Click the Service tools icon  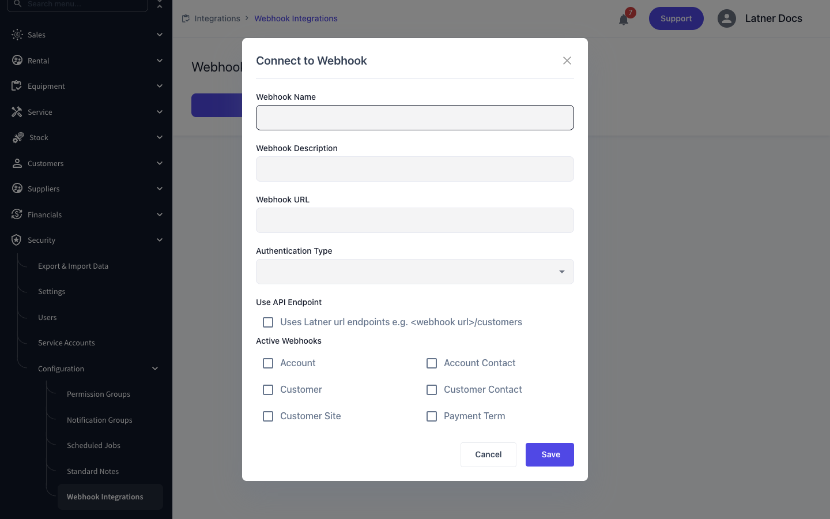tap(17, 112)
